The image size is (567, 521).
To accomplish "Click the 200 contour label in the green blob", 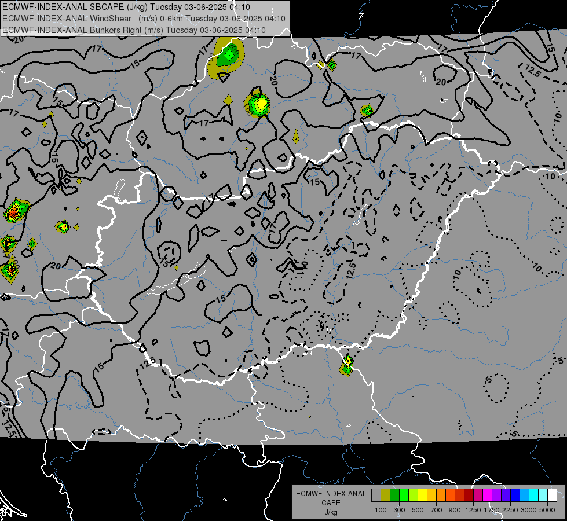I will 235,49.
